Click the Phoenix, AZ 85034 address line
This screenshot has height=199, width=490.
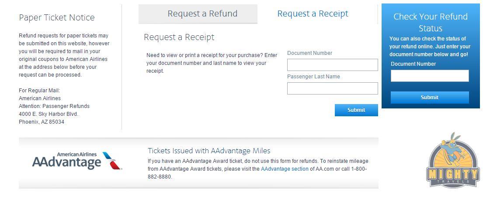point(42,122)
